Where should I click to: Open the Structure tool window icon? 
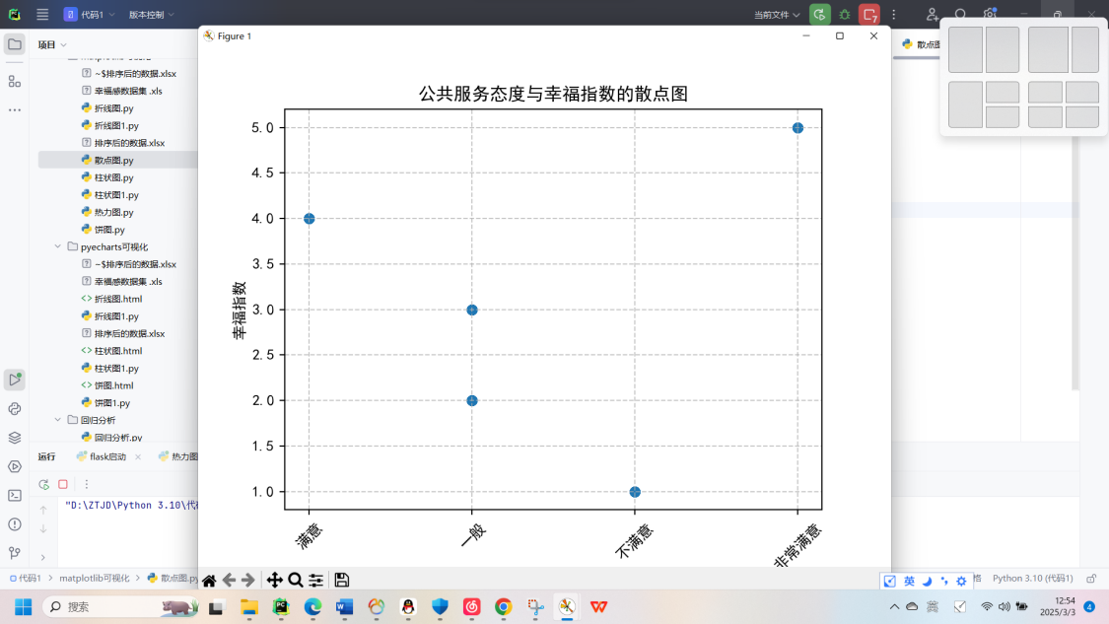(x=15, y=82)
